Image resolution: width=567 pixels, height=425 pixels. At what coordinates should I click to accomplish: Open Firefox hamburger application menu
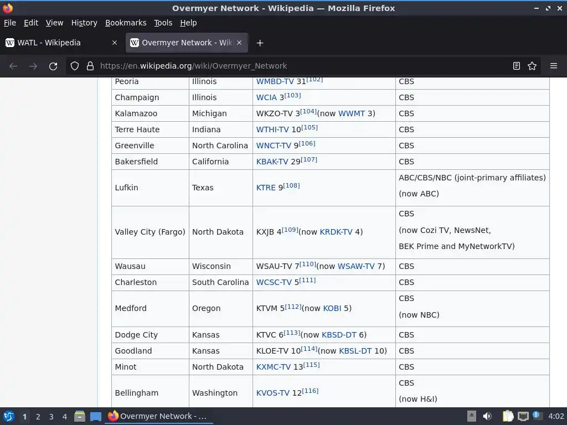point(553,66)
